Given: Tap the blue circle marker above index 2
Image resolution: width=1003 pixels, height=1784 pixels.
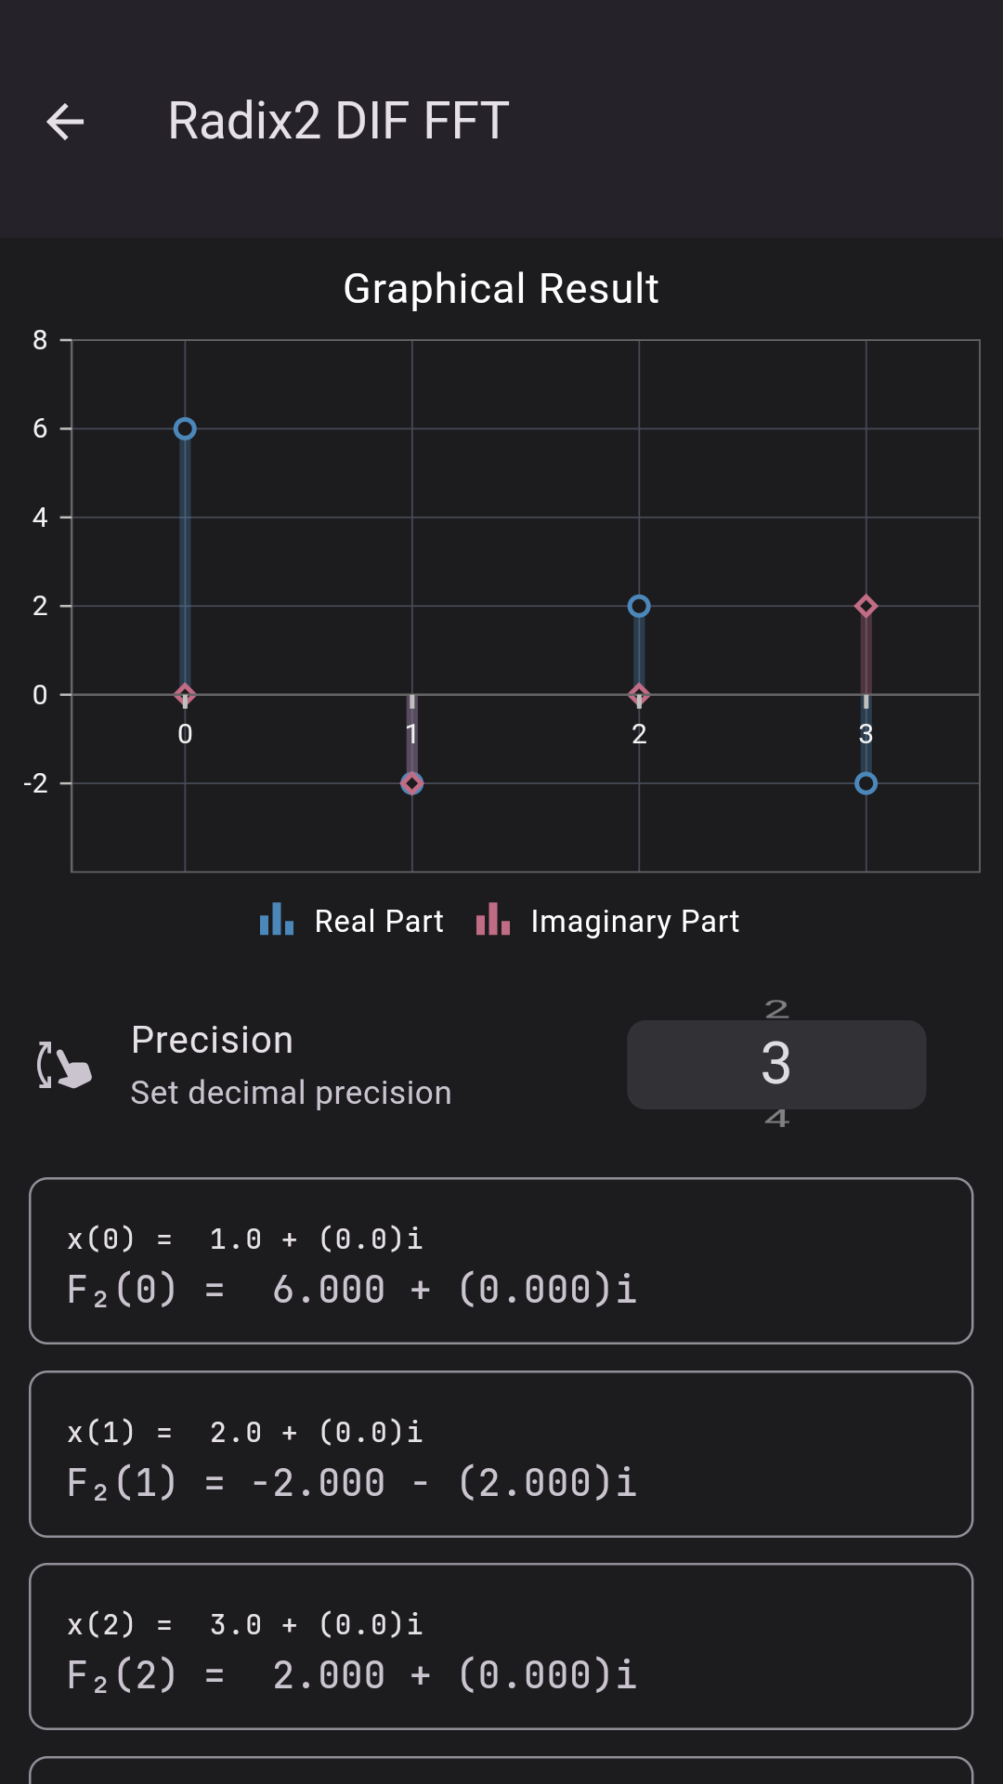Looking at the screenshot, I should click(x=639, y=607).
